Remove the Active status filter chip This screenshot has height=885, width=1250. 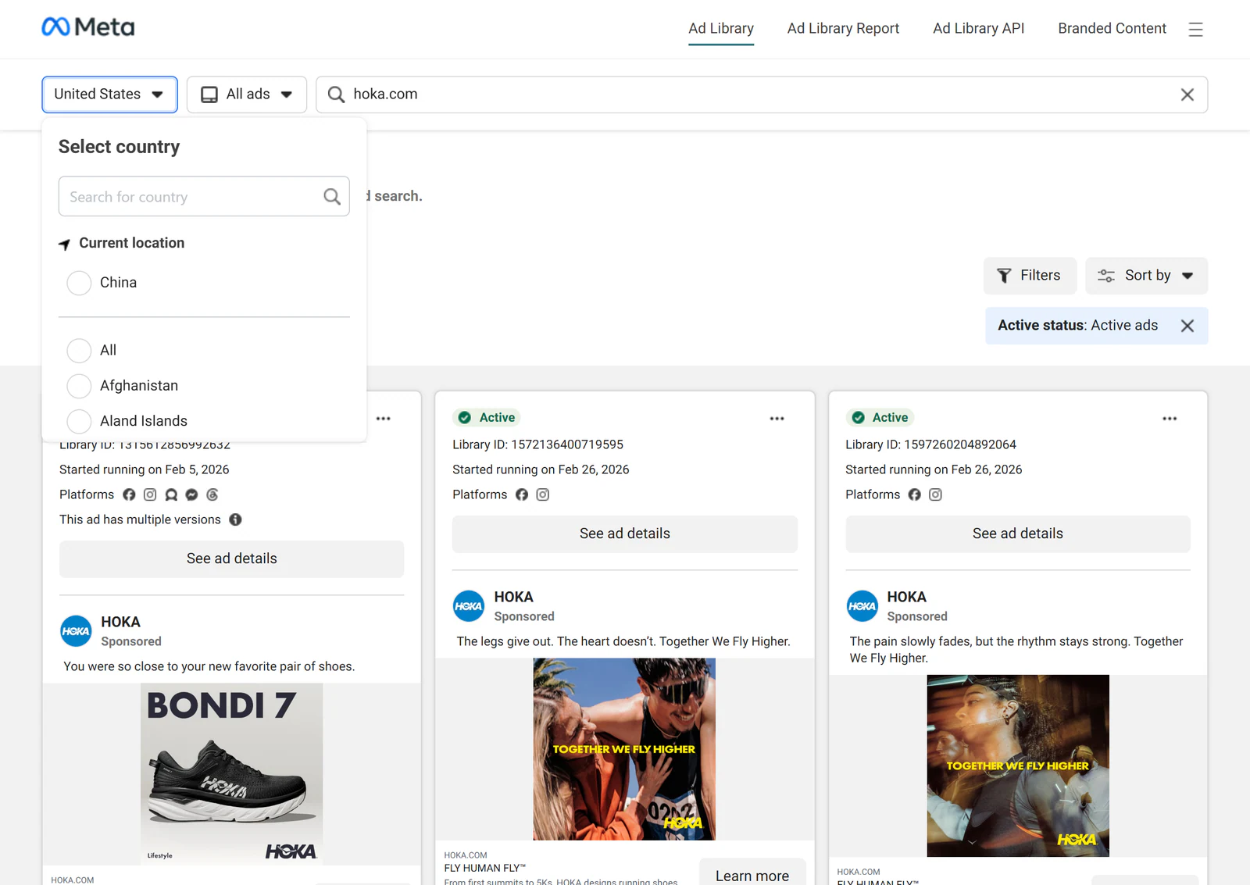[x=1187, y=326]
